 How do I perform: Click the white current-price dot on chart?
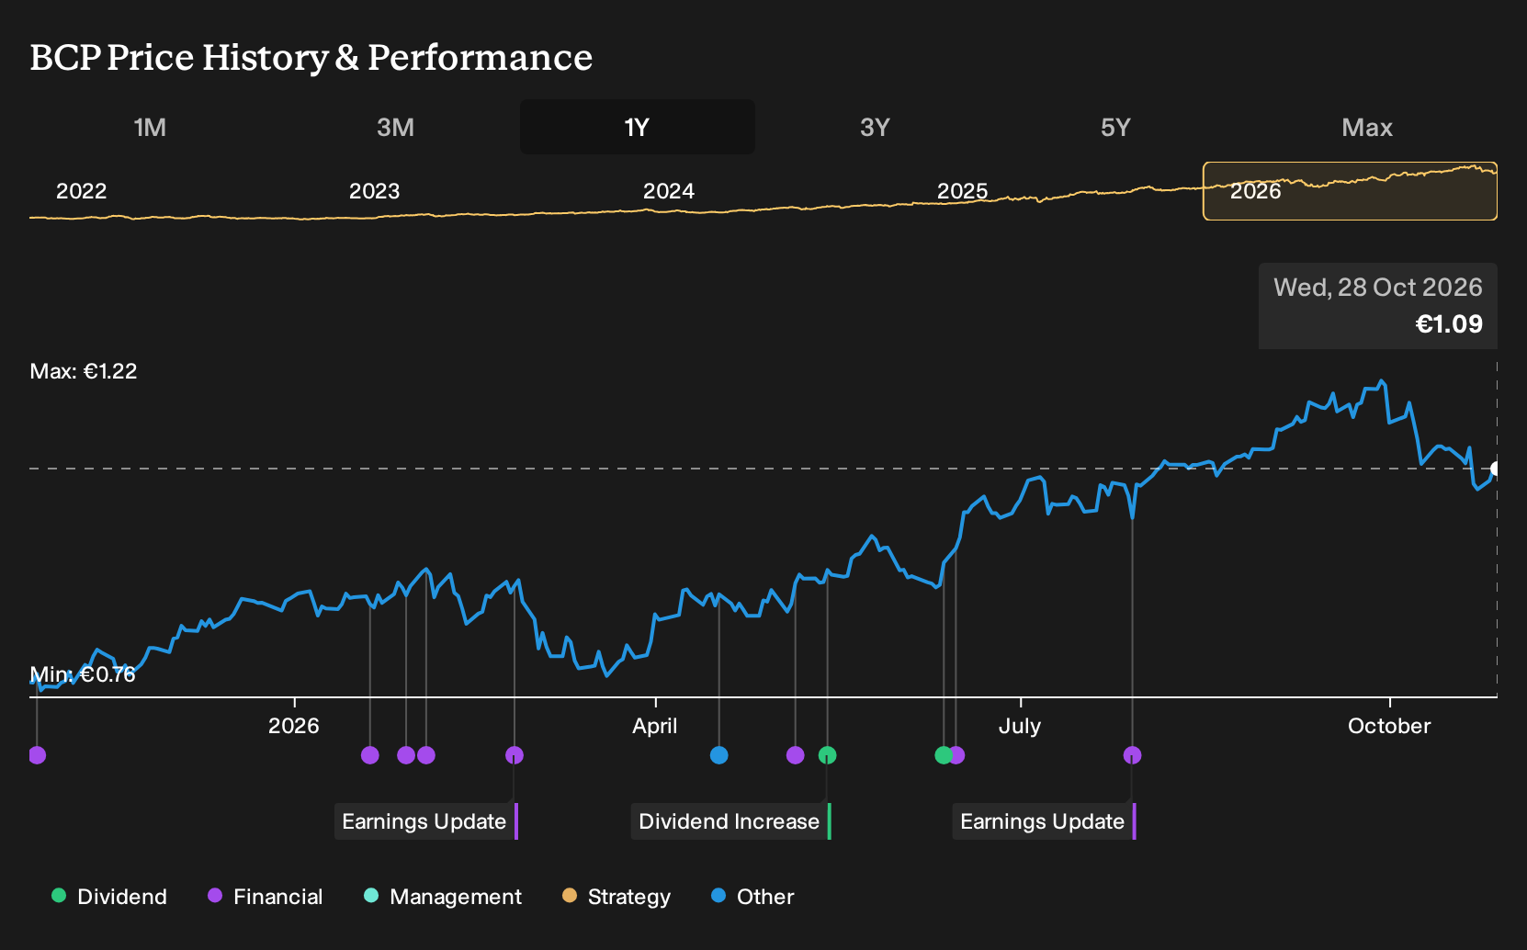click(x=1495, y=469)
